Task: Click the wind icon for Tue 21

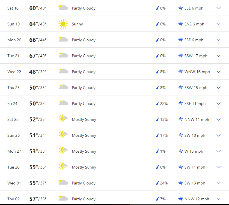Action: (x=181, y=56)
